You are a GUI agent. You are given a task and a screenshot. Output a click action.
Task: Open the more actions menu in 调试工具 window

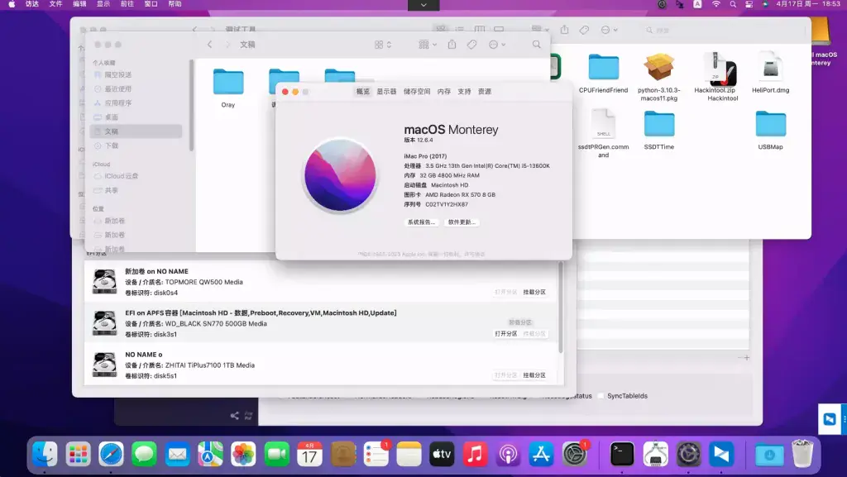[610, 31]
